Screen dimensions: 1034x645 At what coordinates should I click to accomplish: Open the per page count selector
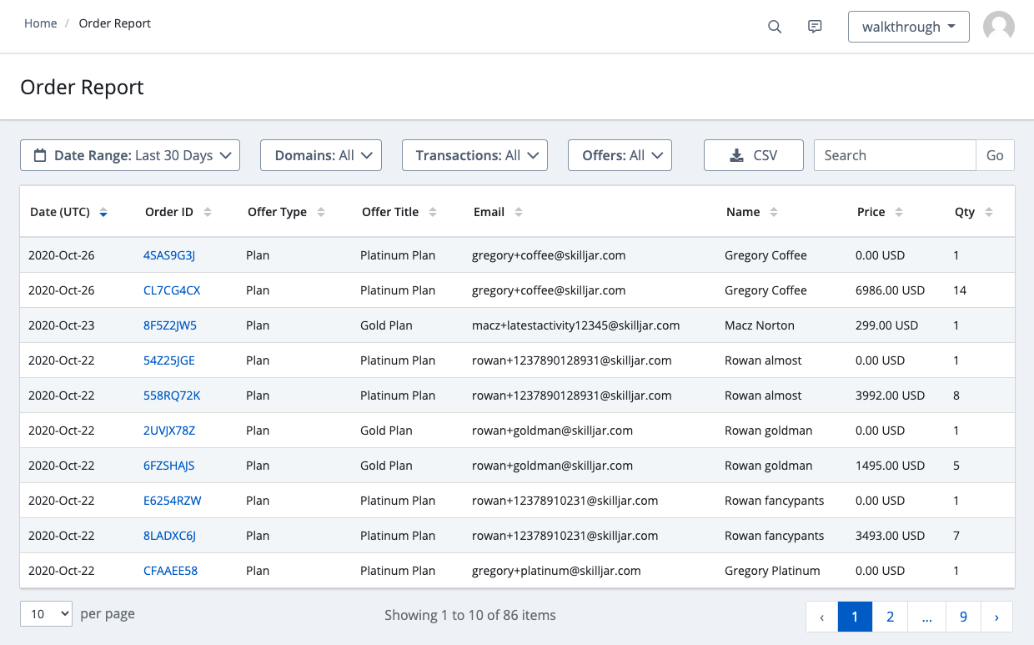pyautogui.click(x=47, y=614)
